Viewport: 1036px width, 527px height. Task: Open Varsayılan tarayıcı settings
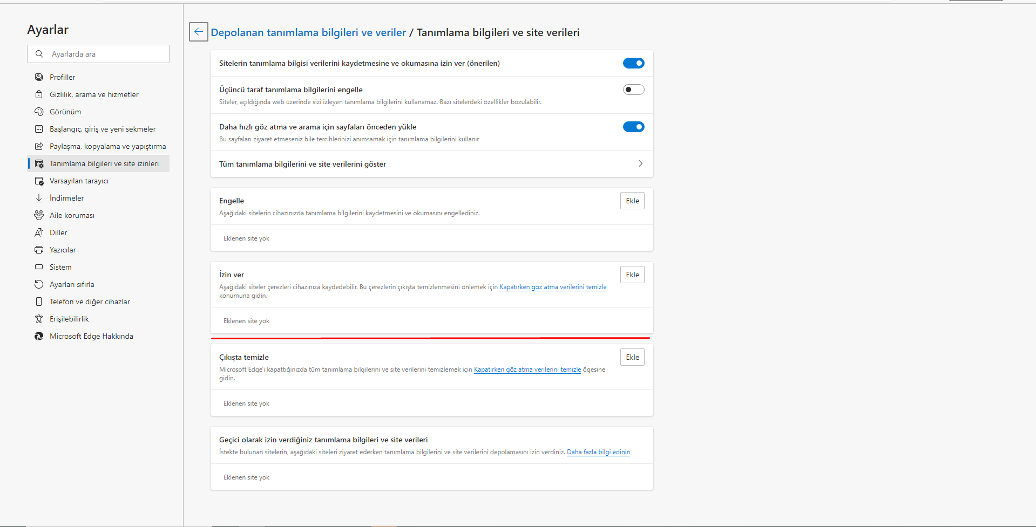coord(98,181)
